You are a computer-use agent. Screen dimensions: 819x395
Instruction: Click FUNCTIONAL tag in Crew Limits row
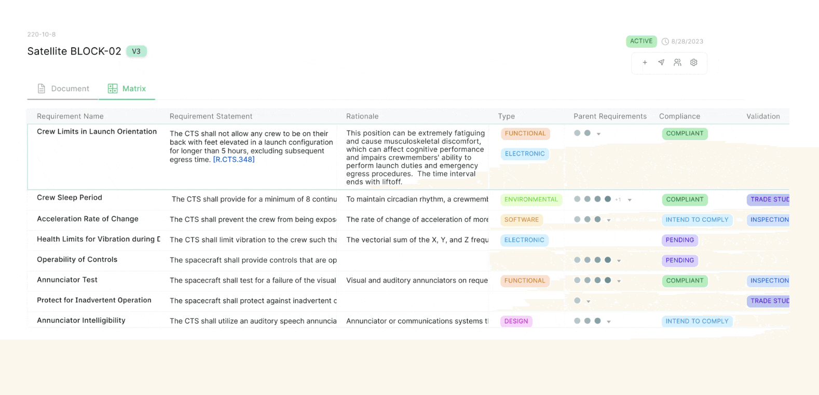coord(525,133)
